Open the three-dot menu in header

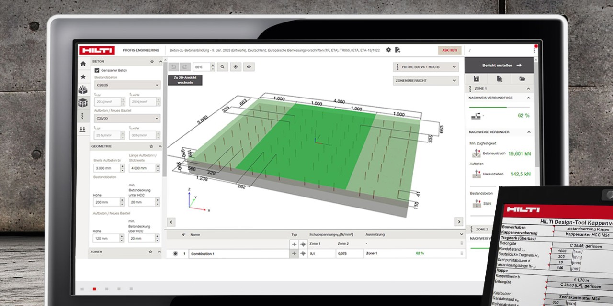534,50
